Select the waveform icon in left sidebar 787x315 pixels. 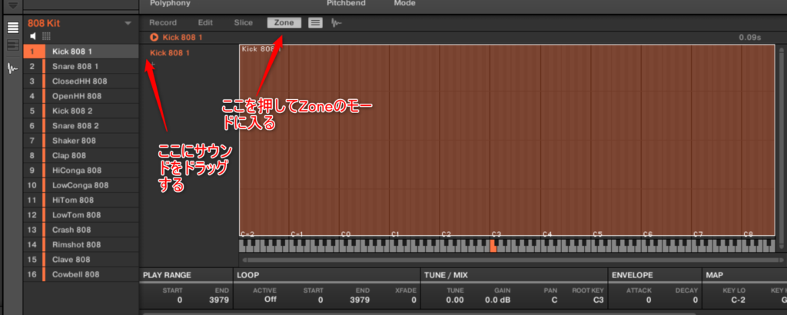tap(12, 68)
